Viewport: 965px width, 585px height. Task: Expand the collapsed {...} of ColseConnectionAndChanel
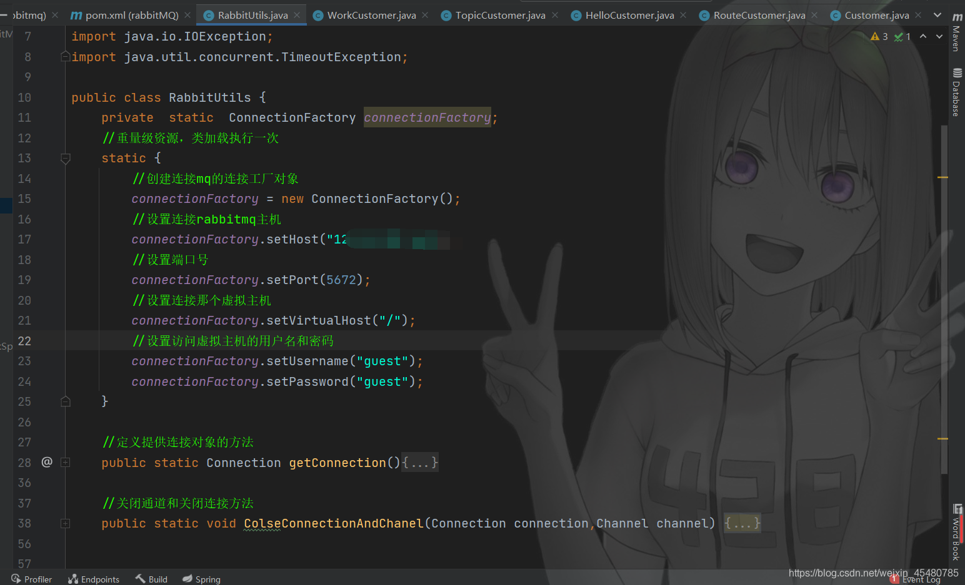(742, 523)
